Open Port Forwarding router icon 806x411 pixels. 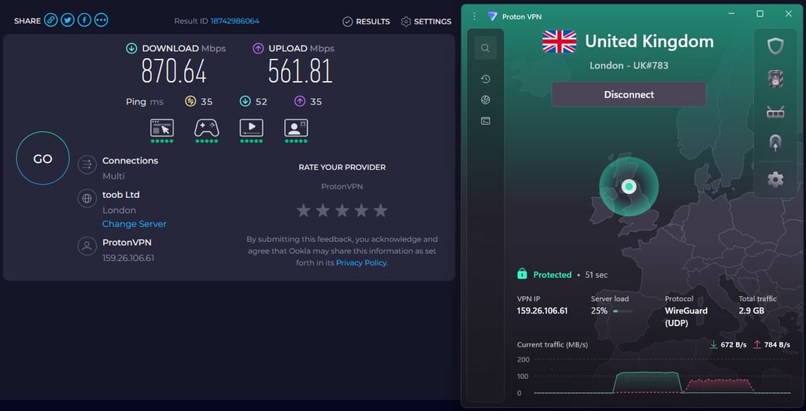(775, 112)
